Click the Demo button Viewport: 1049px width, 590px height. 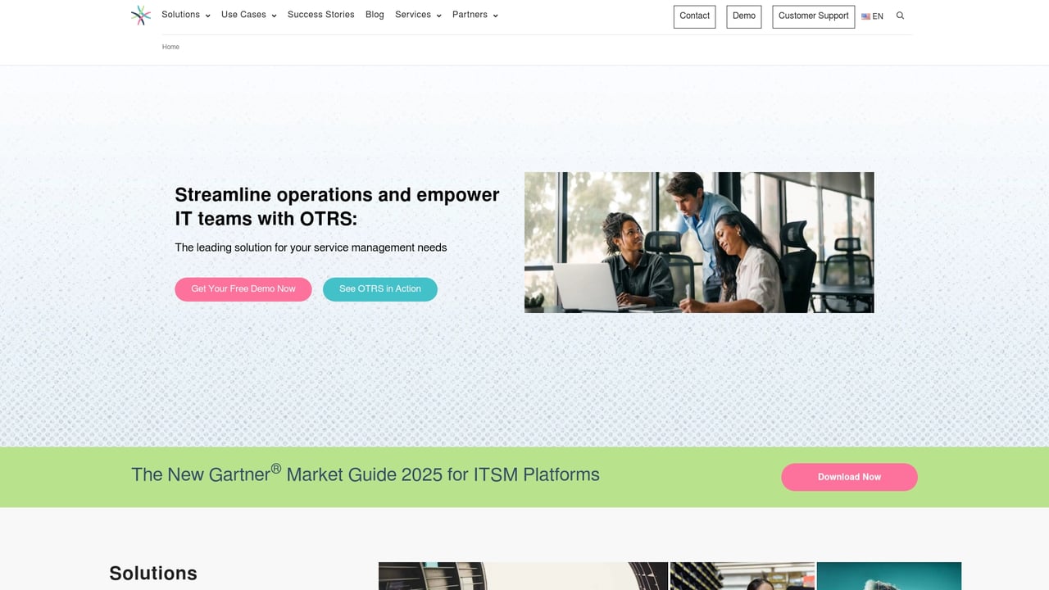click(x=742, y=16)
